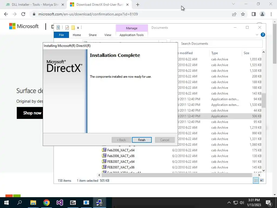Click the scroll down arrow in file list

pyautogui.click(x=263, y=171)
